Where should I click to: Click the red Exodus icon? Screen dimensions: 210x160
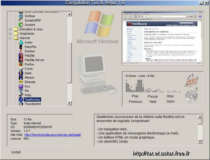tap(21, 51)
